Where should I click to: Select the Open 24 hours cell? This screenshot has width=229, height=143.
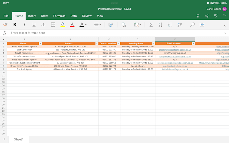138,66
